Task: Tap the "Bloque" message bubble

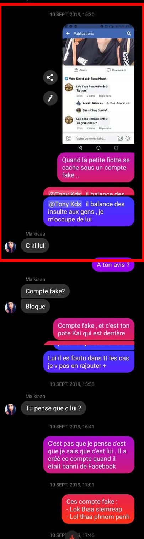Action: point(36,306)
